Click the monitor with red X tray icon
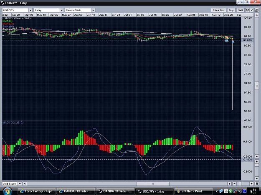Screen dimensions: 261x195 [x=235, y=191]
